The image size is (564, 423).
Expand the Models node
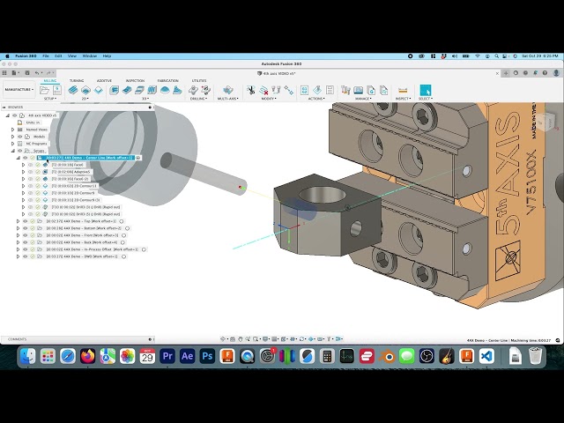coord(13,137)
